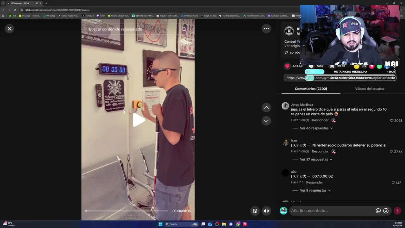The width and height of the screenshot is (405, 228).
Task: Open the emoji picker icon
Action: pyautogui.click(x=386, y=211)
